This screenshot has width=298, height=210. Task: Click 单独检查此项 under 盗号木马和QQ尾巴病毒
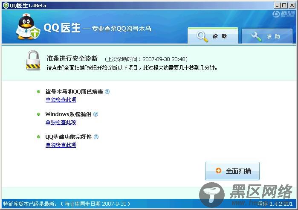click(61, 100)
